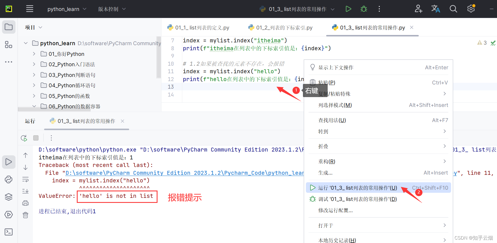Toggle Project tool window folder icon

[9, 27]
